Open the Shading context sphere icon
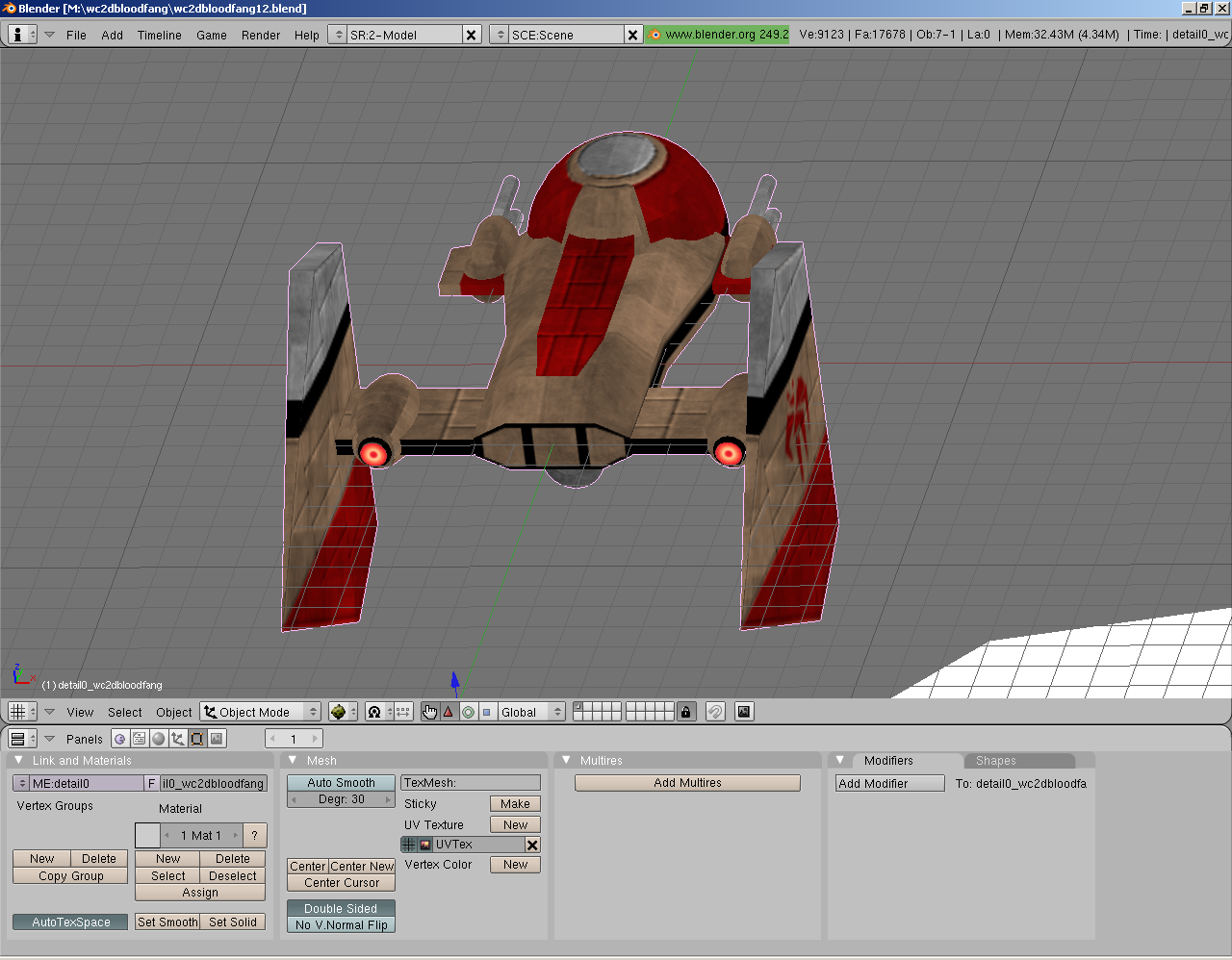 (159, 739)
